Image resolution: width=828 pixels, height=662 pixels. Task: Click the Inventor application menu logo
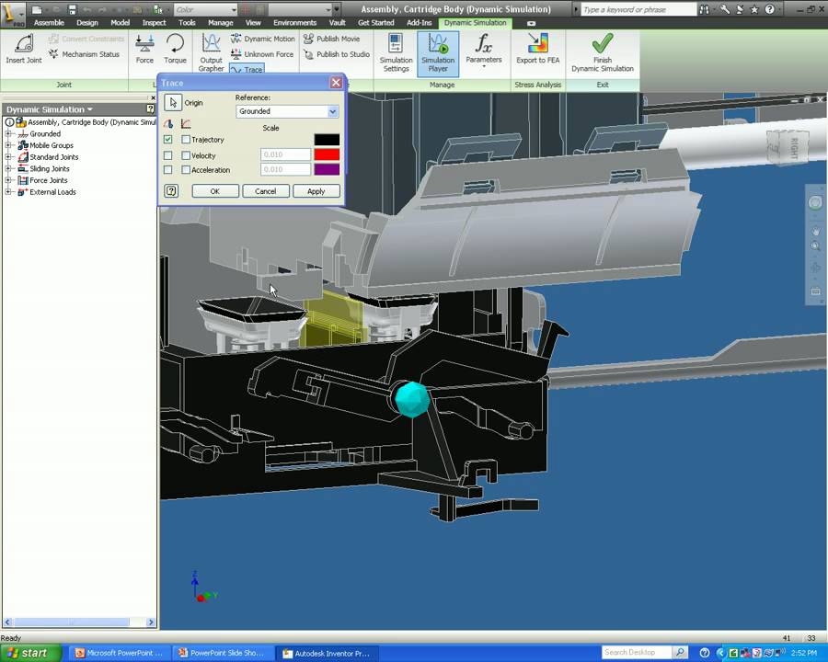point(12,13)
